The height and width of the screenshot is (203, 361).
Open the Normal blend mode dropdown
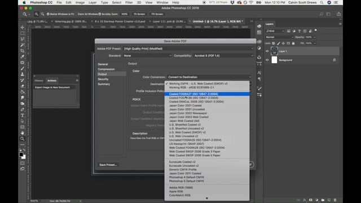click(x=279, y=37)
